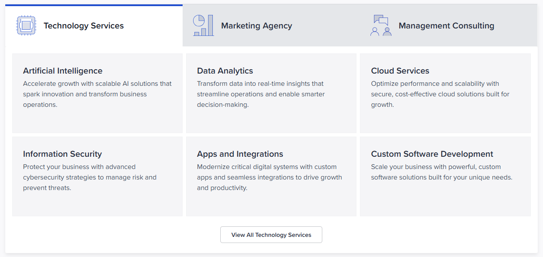Switch to the Marketing Agency tab
This screenshot has height=257, width=543.
click(256, 26)
